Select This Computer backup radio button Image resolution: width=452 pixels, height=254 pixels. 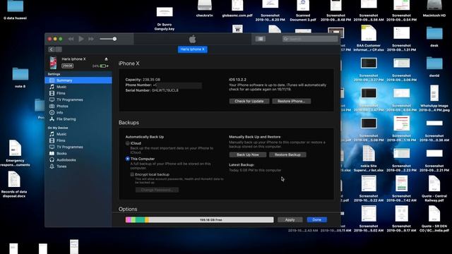127,159
